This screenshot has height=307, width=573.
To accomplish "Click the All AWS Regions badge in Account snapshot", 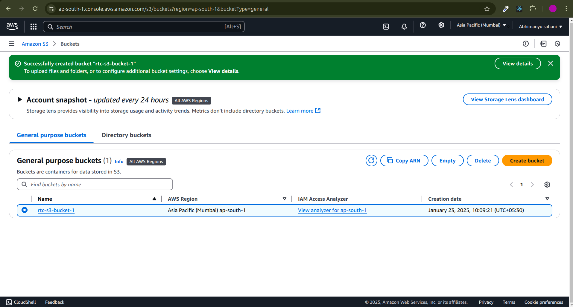I will (191, 101).
